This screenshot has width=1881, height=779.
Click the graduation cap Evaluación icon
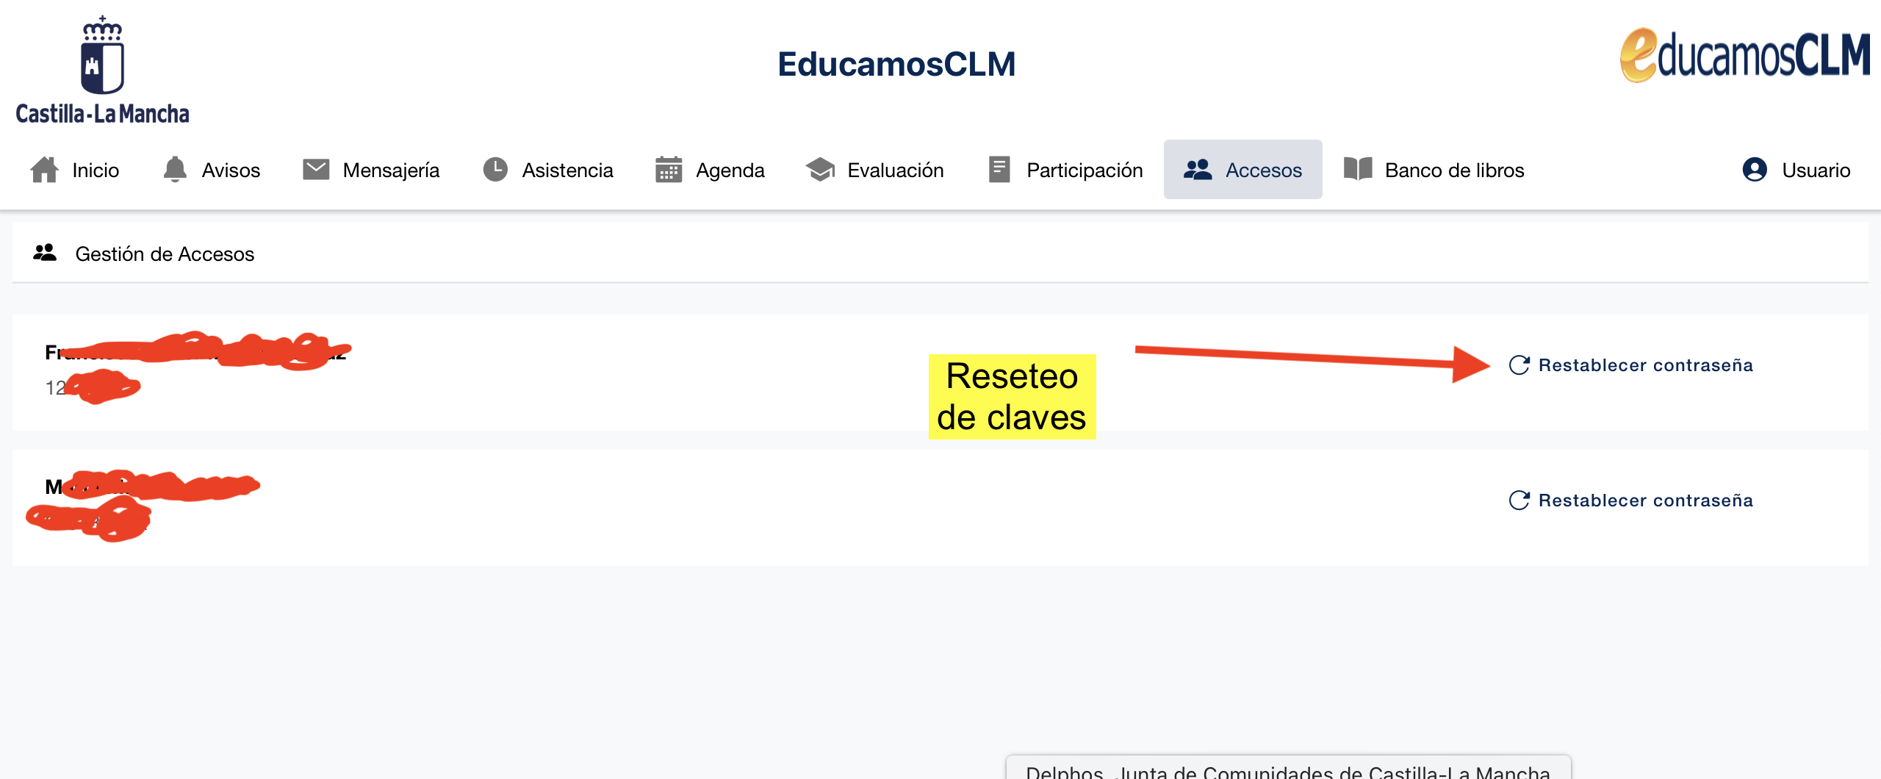click(x=820, y=170)
